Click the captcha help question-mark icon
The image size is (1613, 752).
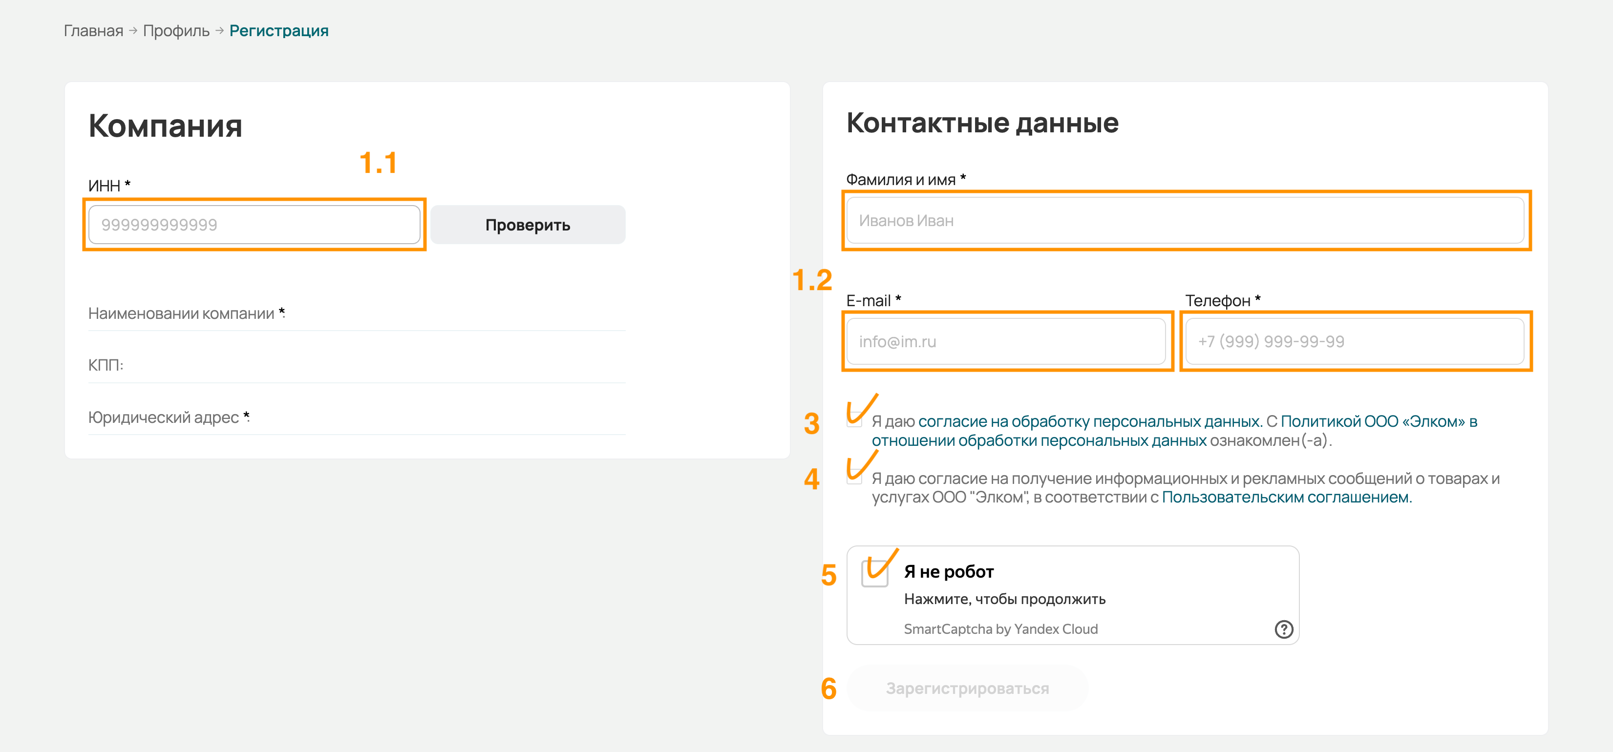click(1284, 628)
